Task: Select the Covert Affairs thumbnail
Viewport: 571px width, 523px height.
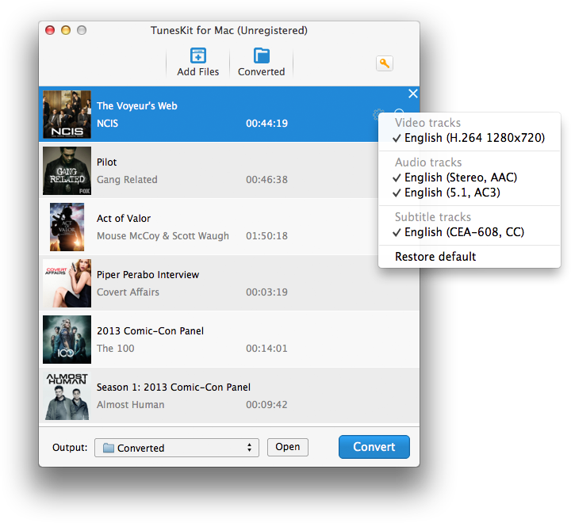Action: click(67, 283)
